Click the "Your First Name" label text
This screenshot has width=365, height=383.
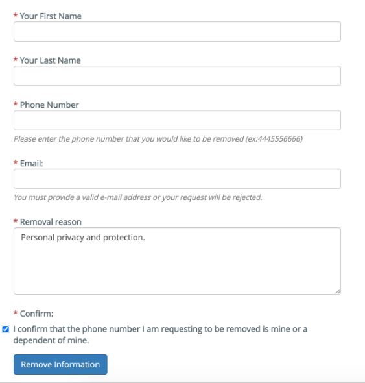[x=51, y=16]
